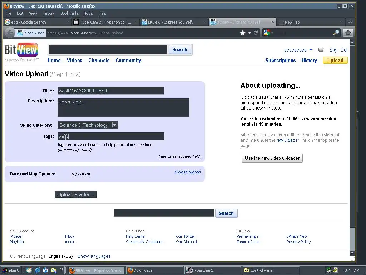Open the View menu

(33, 13)
